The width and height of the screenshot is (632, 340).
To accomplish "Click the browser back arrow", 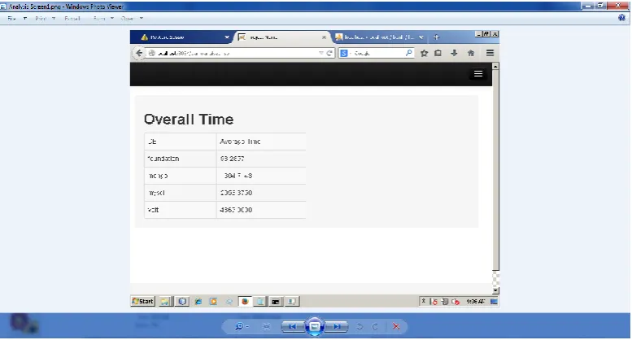I will pyautogui.click(x=139, y=53).
